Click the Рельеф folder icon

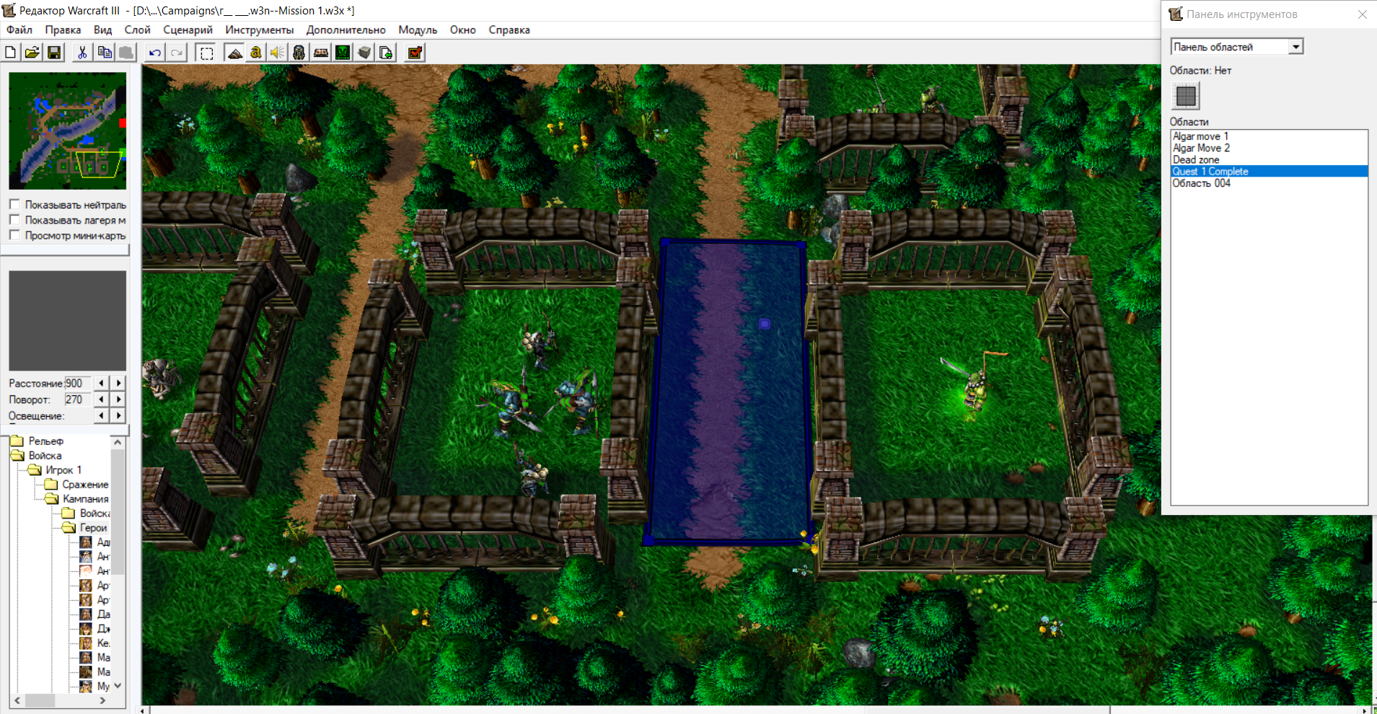(x=17, y=441)
